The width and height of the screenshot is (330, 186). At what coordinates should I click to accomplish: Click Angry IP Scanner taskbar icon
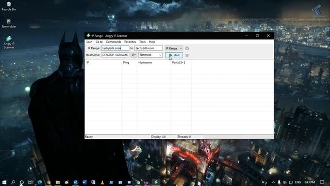[156, 182]
